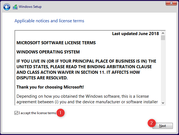Uncheck the accept license terms checkbox
This screenshot has height=135, width=179.
click(16, 113)
